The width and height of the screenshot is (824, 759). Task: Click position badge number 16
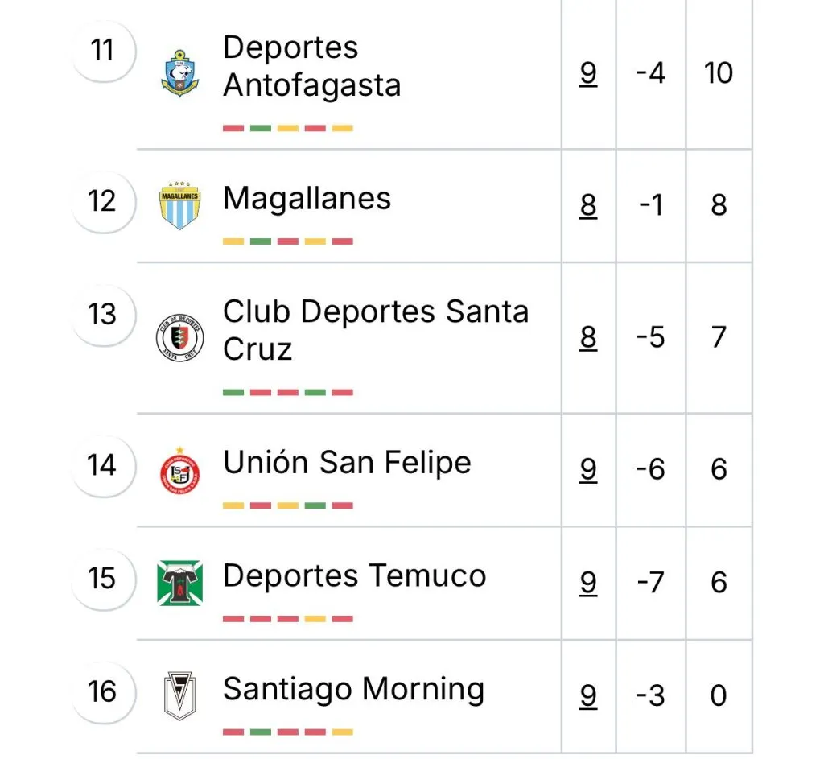(102, 691)
